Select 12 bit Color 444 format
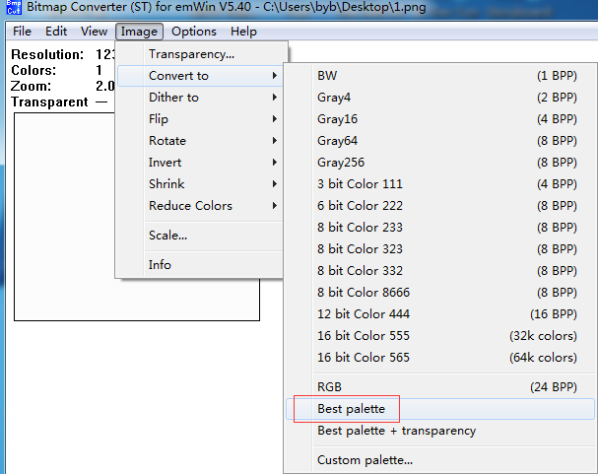Viewport: 598px width, 474px height. pyautogui.click(x=440, y=314)
